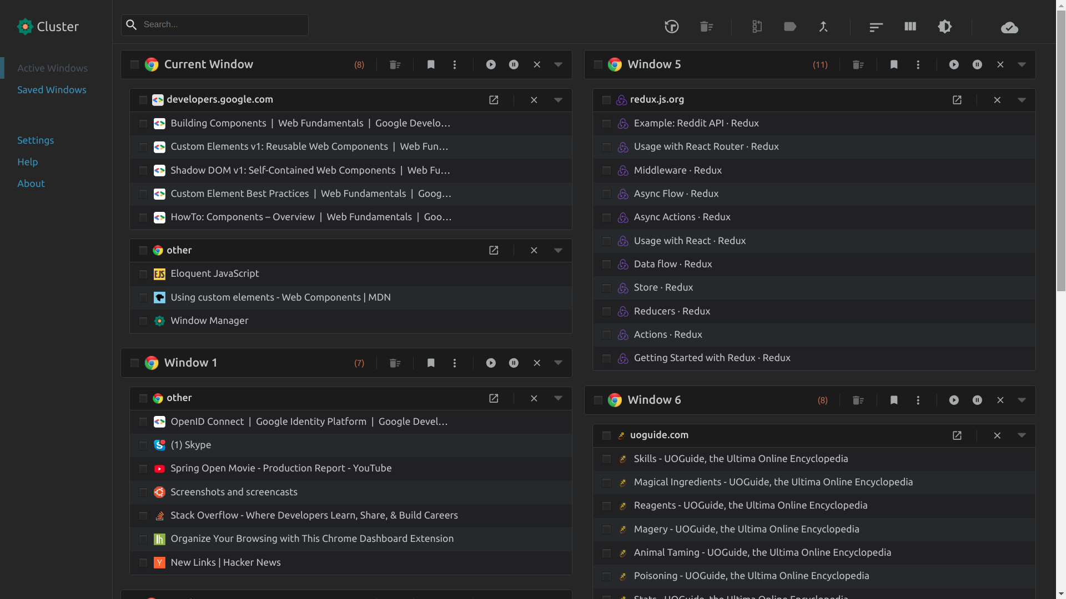The width and height of the screenshot is (1066, 599).
Task: Toggle the dark theme brightness icon
Action: click(x=945, y=27)
